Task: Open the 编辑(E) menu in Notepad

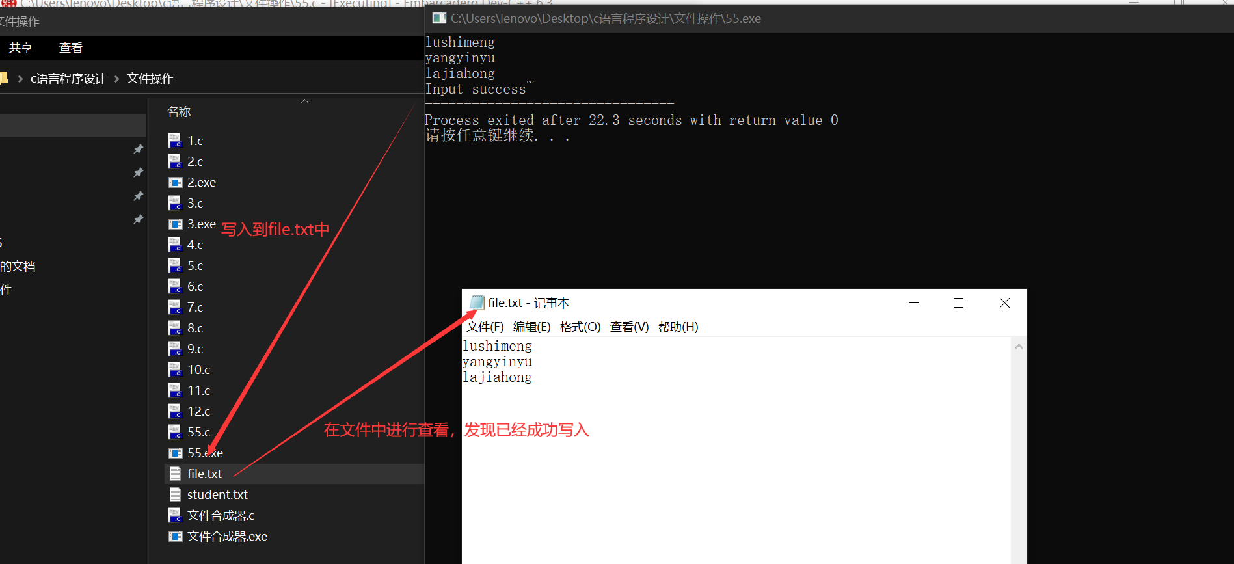Action: click(531, 327)
